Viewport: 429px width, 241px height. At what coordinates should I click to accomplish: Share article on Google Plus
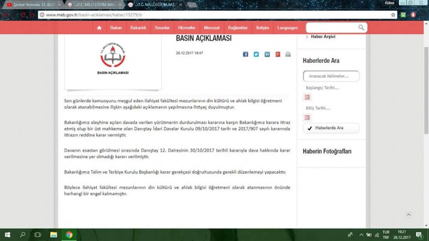277,54
